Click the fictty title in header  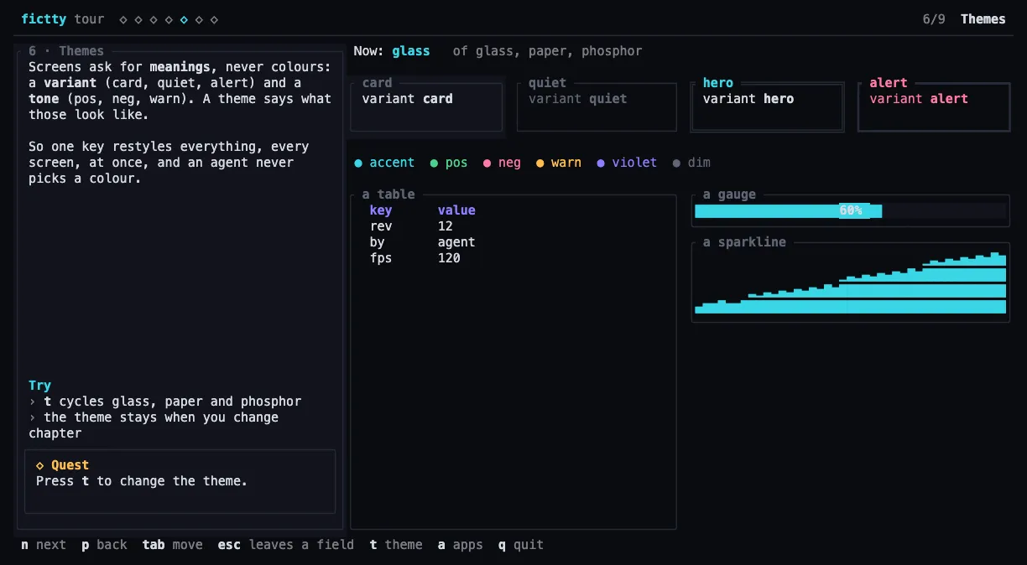tap(44, 19)
